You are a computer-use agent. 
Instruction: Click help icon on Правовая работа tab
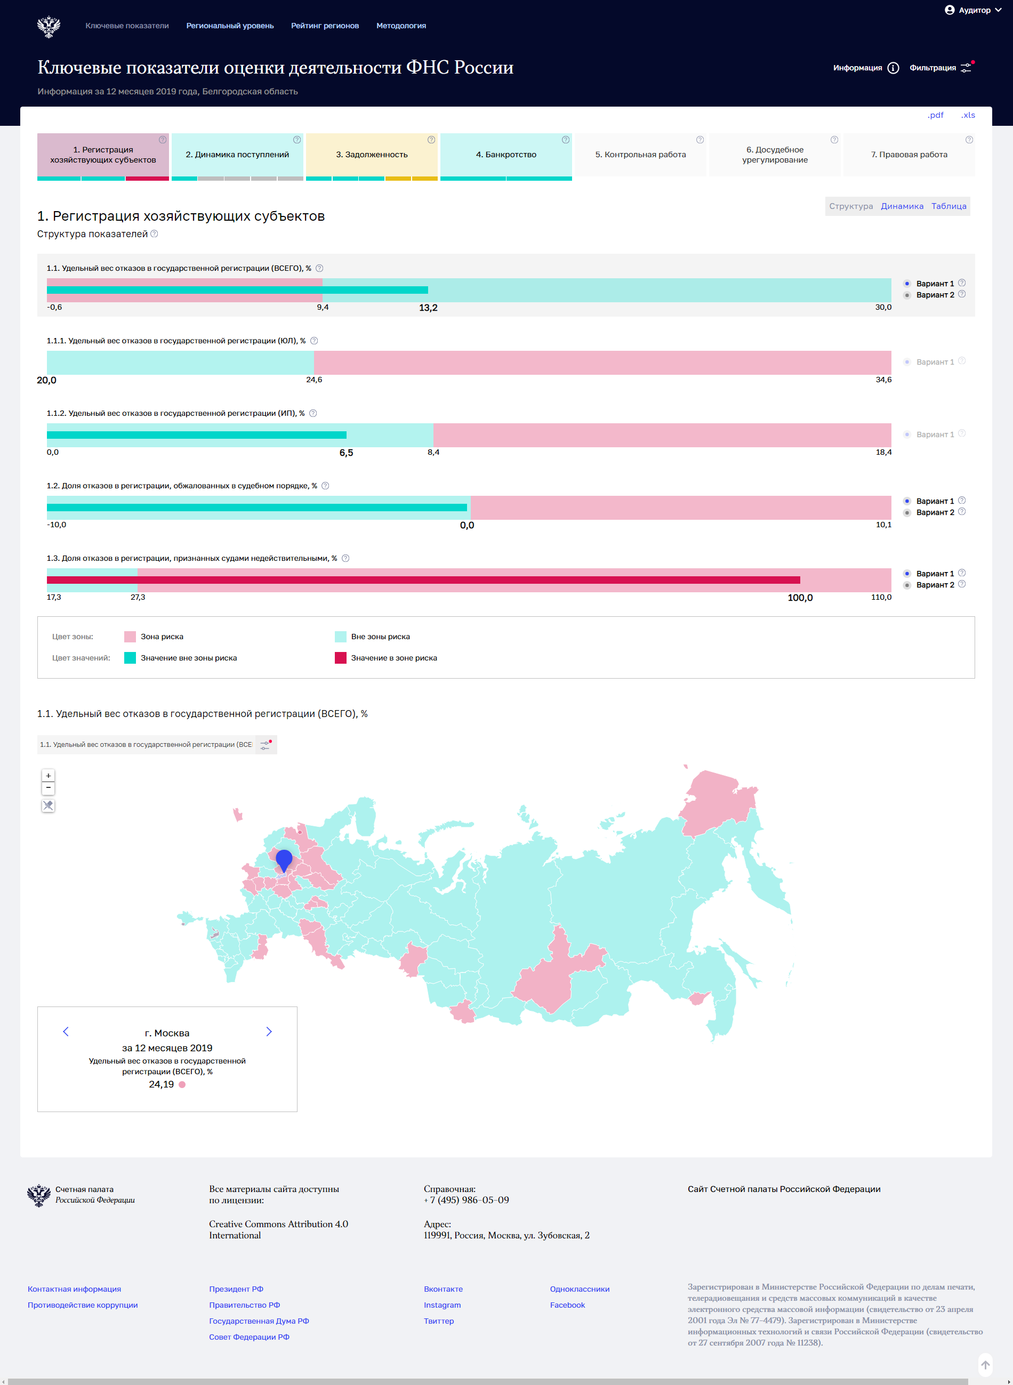[969, 140]
